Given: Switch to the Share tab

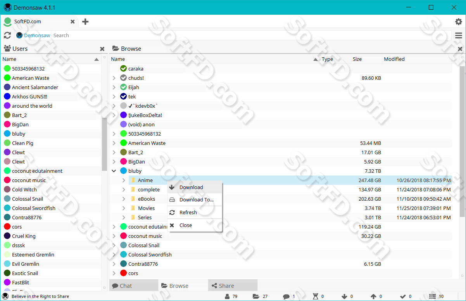Looking at the screenshot, I should (x=233, y=286).
